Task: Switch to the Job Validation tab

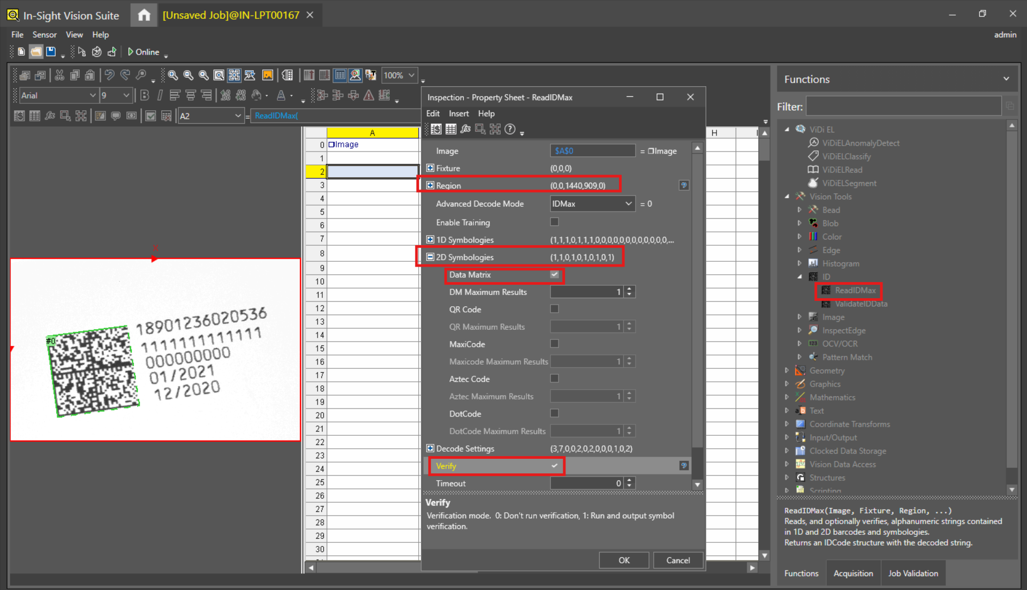Action: (x=913, y=573)
